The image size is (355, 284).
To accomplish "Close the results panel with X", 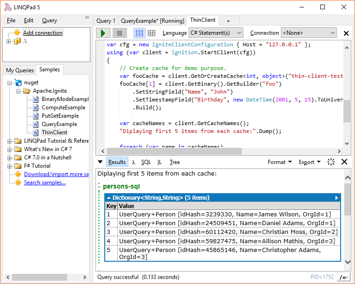I will pyautogui.click(x=344, y=162).
